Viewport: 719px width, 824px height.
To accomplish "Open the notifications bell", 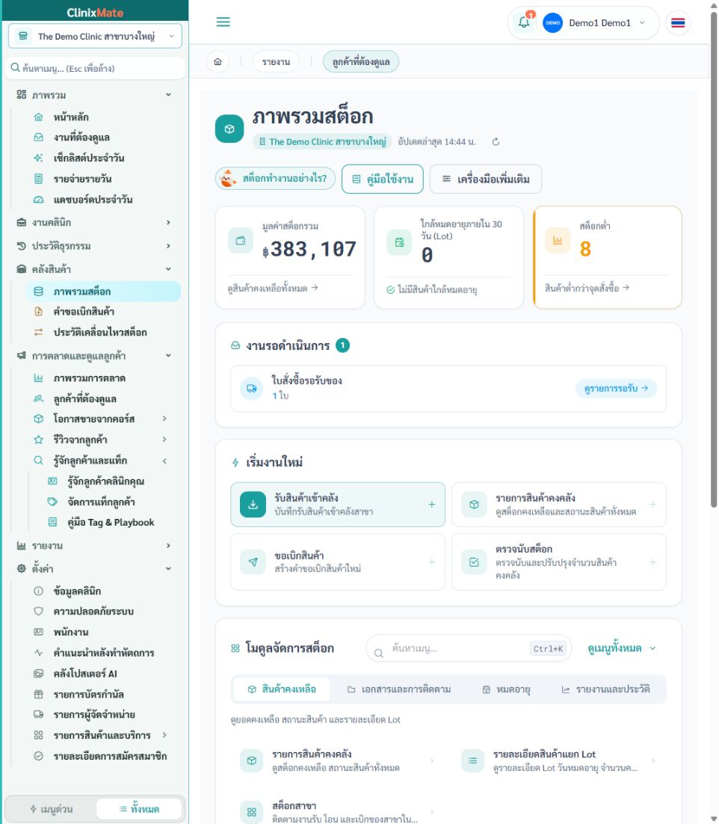I will point(524,22).
